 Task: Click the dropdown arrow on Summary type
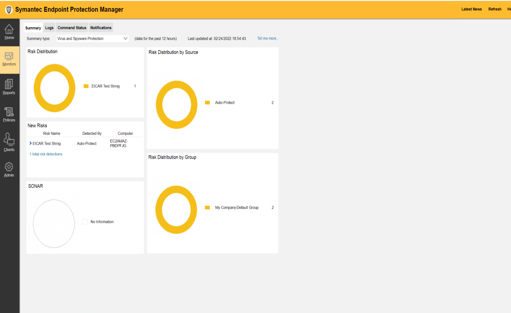pyautogui.click(x=126, y=39)
